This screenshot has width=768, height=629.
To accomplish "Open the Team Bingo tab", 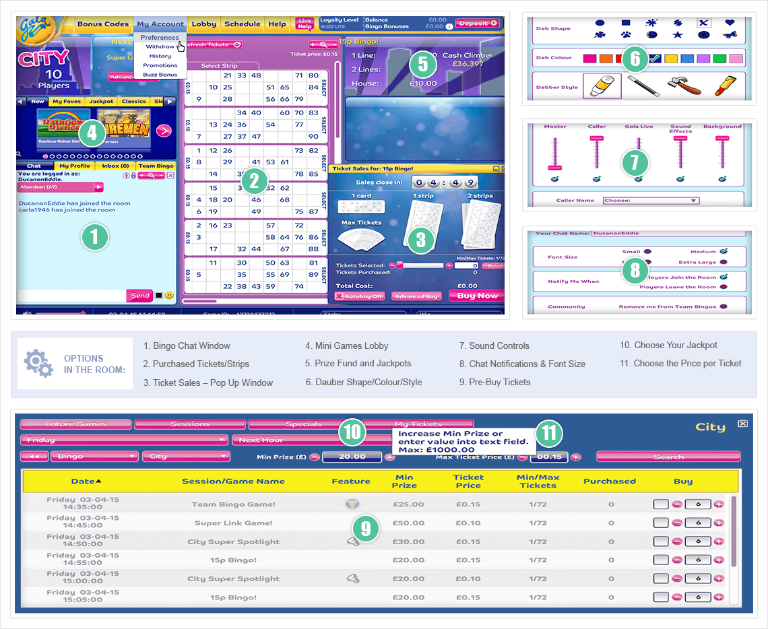I will tap(156, 166).
